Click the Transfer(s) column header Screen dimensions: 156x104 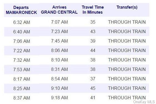point(127,7)
